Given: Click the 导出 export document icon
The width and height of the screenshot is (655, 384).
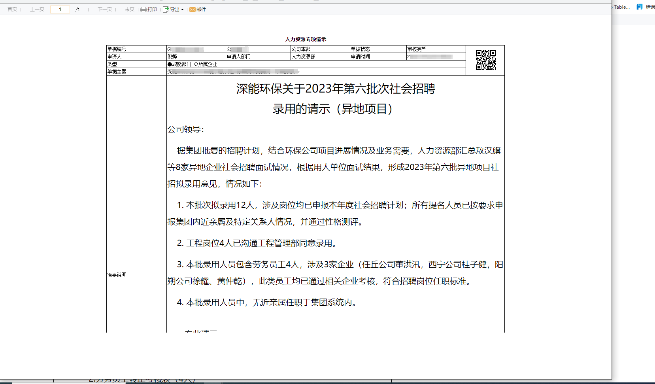Looking at the screenshot, I should (166, 9).
